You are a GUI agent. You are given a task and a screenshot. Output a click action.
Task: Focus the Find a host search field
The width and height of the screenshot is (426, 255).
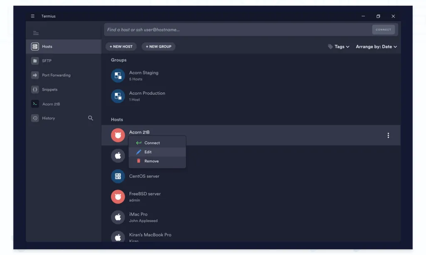[x=238, y=29]
